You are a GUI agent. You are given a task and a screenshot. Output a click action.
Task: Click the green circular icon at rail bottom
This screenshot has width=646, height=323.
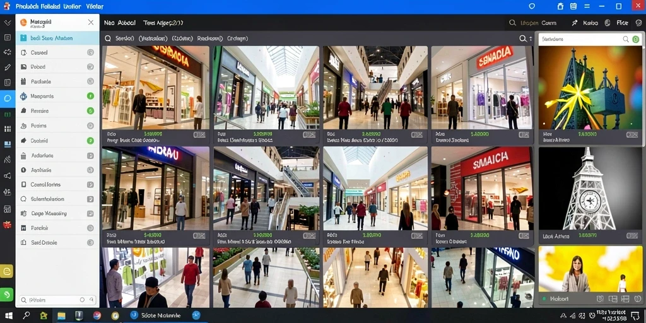[x=7, y=294]
